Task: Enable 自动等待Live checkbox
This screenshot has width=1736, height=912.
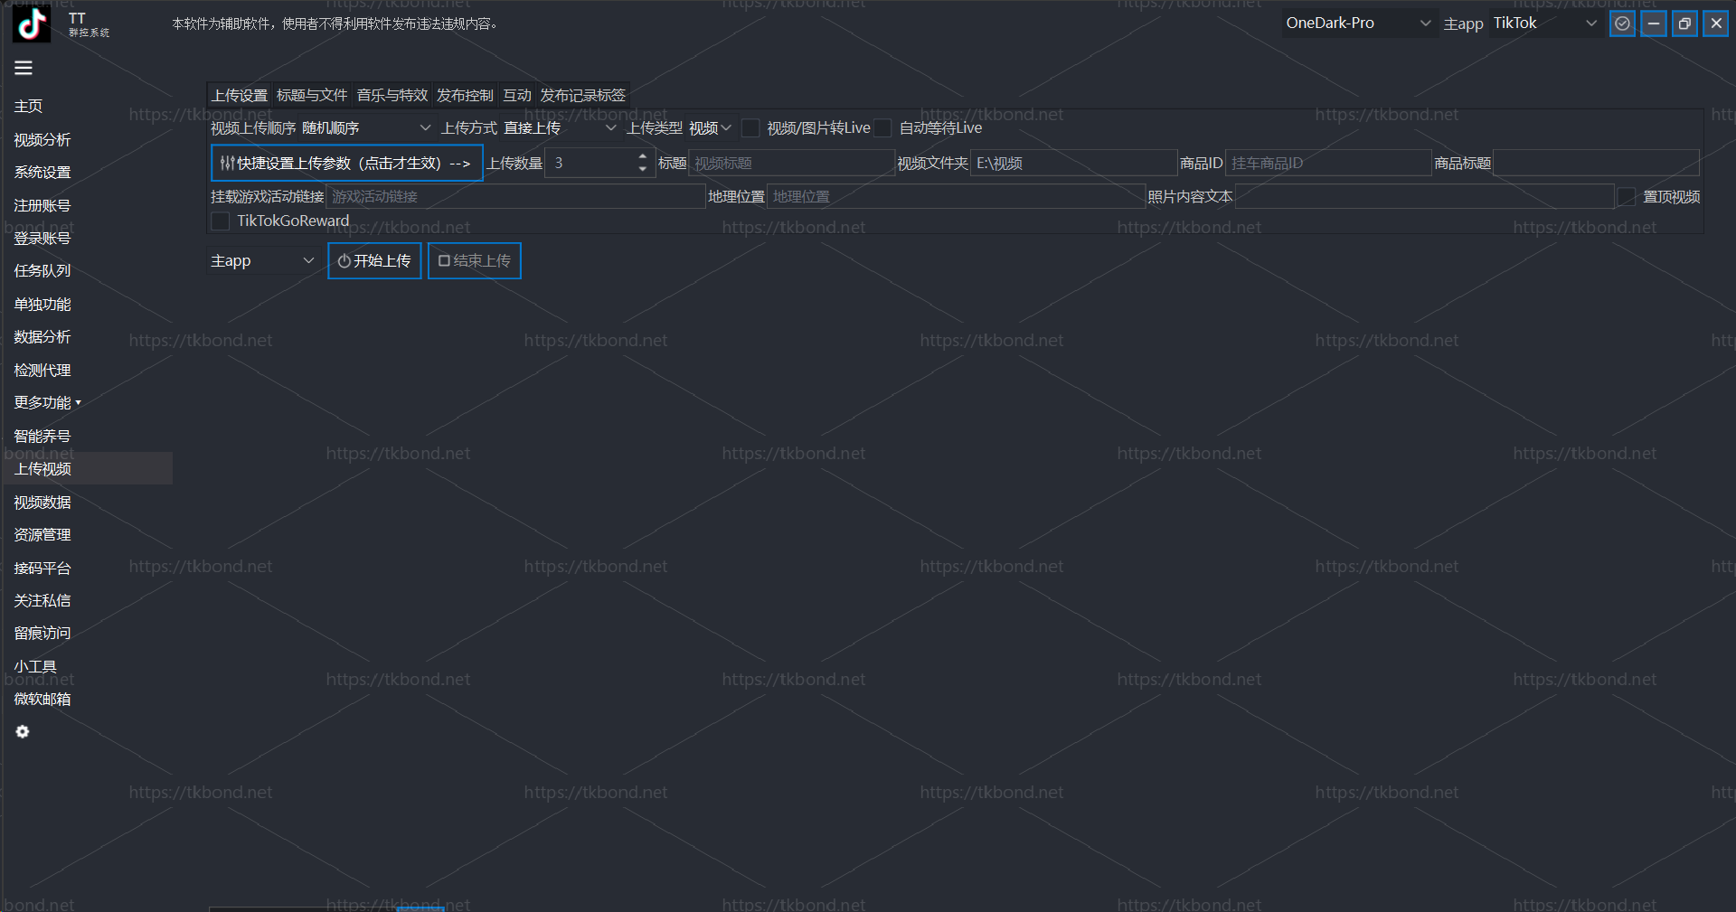Action: pos(882,128)
